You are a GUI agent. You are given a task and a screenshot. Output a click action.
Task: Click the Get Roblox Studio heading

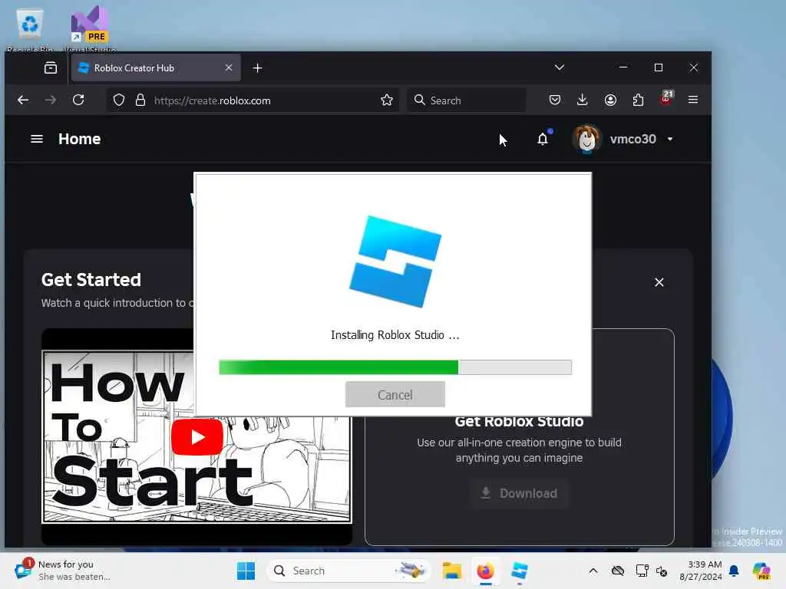(x=519, y=421)
